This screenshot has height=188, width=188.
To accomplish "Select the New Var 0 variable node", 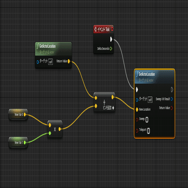I will (x=18, y=114).
